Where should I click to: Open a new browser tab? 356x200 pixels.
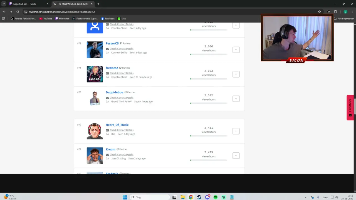point(98,4)
